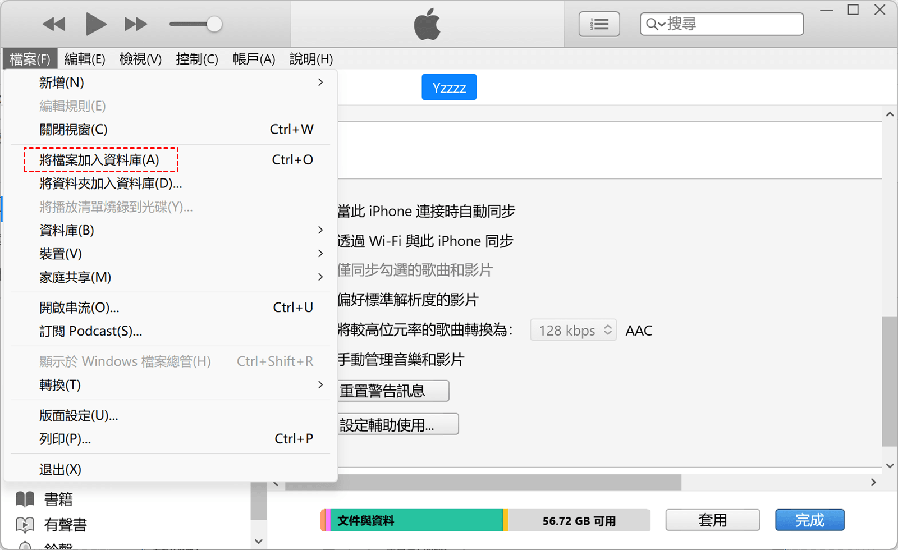Choose 關閉視窗(C) from the menu
Image resolution: width=898 pixels, height=550 pixels.
coord(170,130)
